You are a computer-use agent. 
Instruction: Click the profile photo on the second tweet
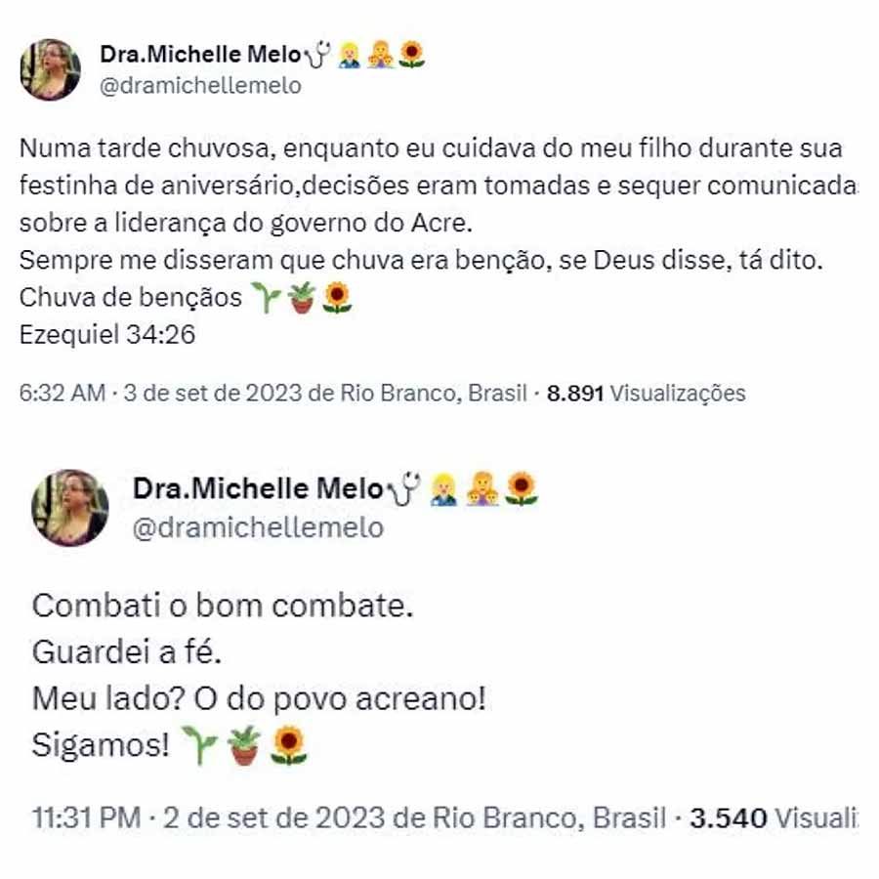(x=70, y=508)
